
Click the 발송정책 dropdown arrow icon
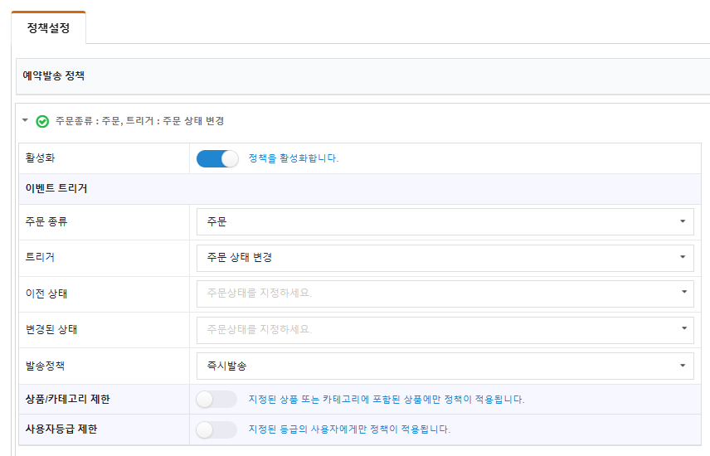tap(683, 366)
